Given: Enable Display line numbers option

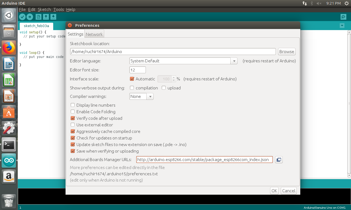Looking at the screenshot, I should [73, 105].
